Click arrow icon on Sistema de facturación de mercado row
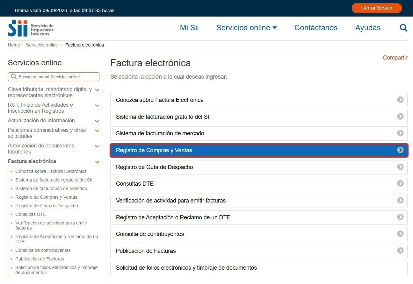Image resolution: width=413 pixels, height=284 pixels. pyautogui.click(x=400, y=133)
